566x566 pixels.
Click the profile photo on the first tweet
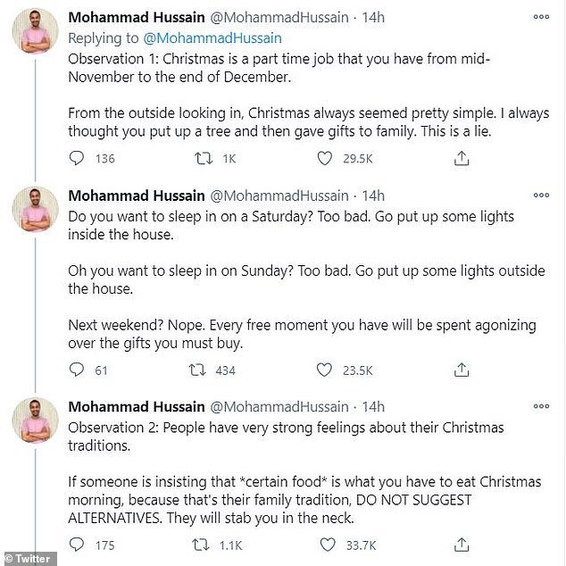[36, 34]
